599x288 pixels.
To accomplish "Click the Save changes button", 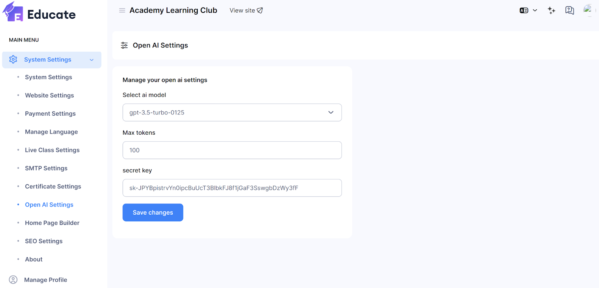I will [x=153, y=212].
